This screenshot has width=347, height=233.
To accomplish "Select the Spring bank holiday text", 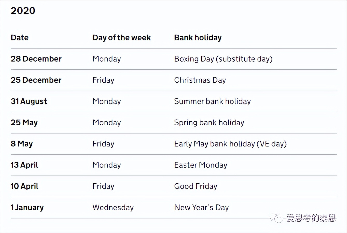I will pos(209,123).
